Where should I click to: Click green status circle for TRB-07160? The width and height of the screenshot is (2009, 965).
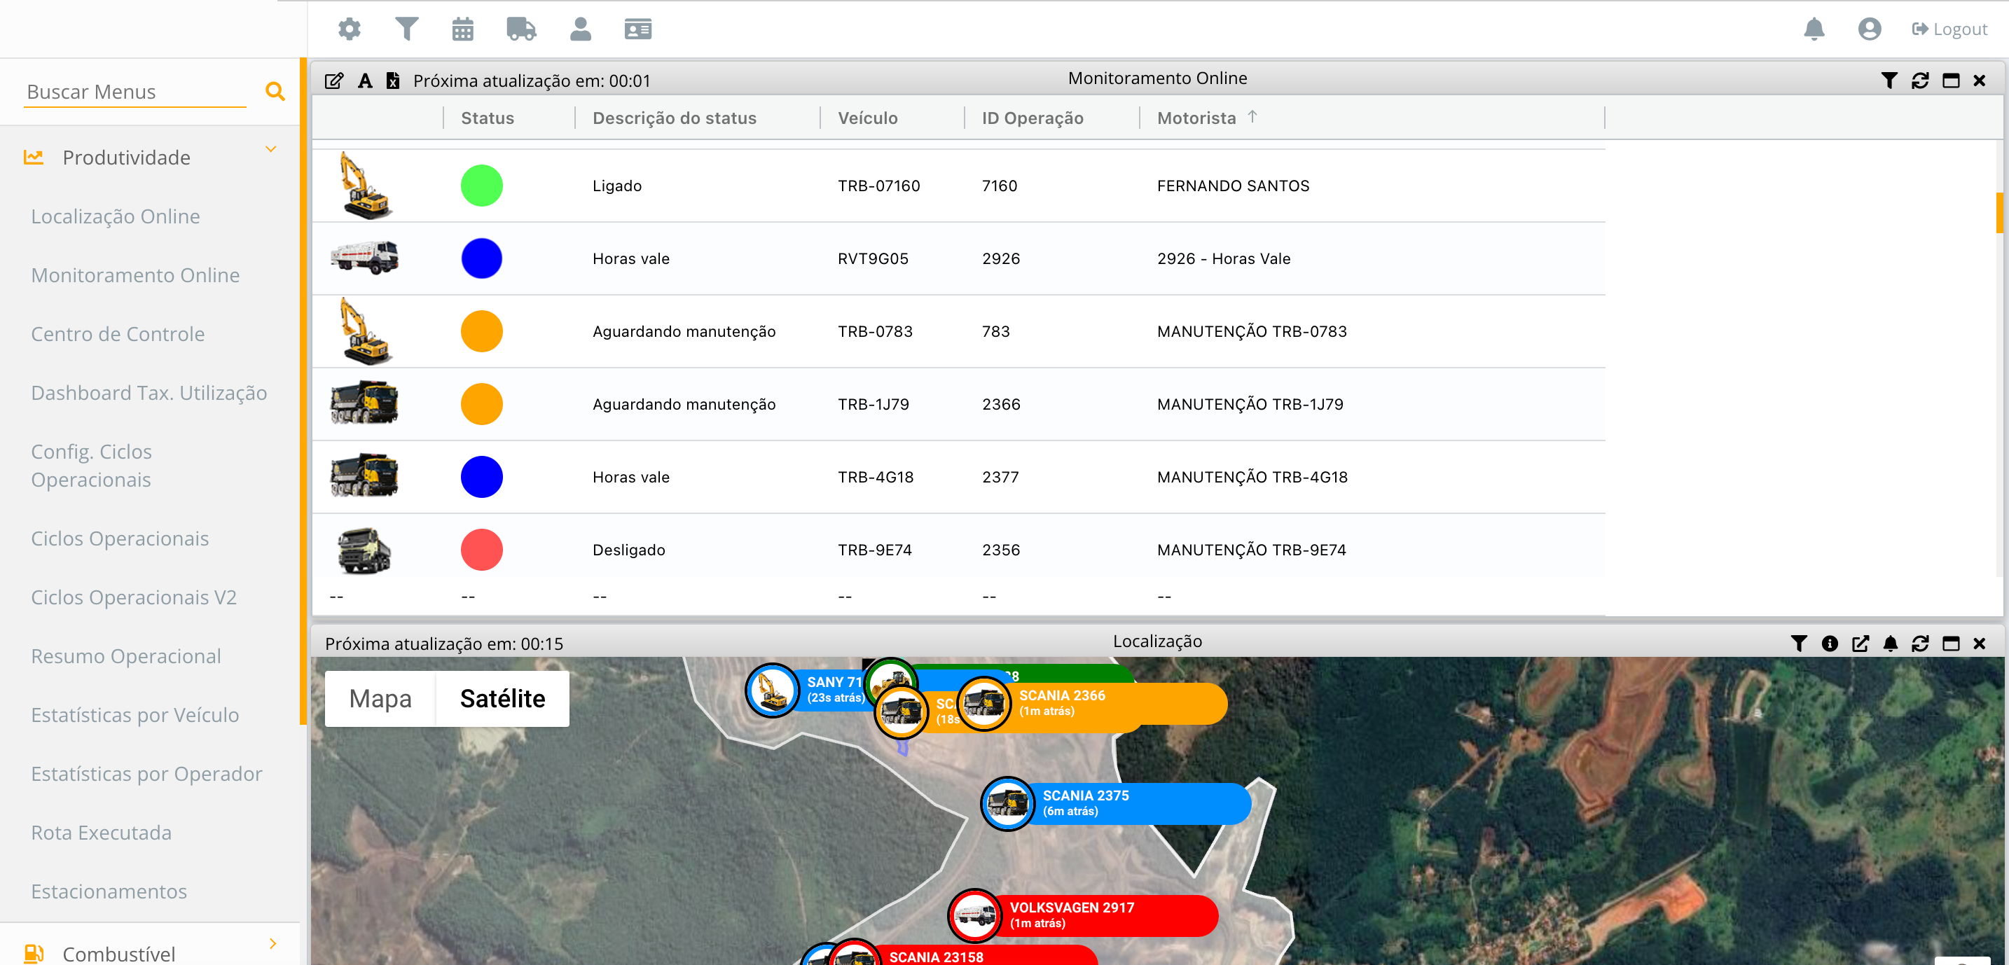pos(481,186)
